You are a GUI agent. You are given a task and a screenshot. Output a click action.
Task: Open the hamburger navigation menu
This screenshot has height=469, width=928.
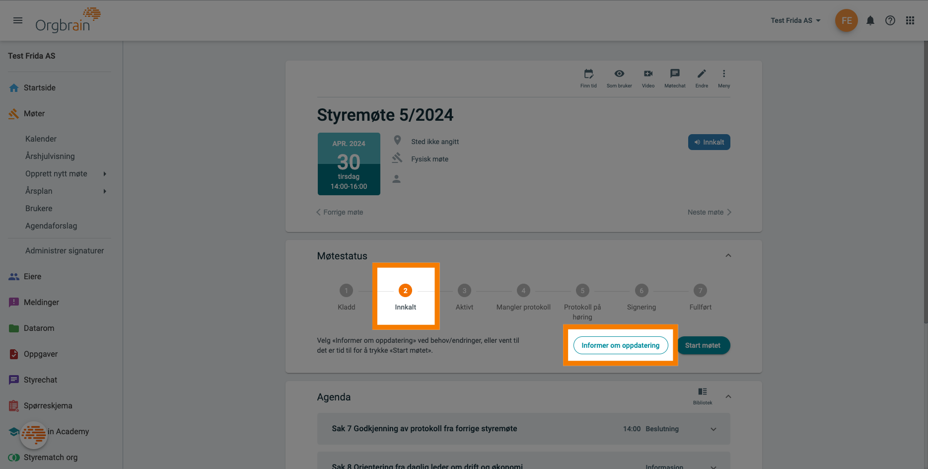[18, 20]
